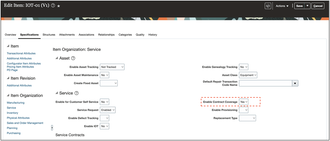Open Sales and Order Management link
This screenshot has height=141, width=330.
(x=25, y=123)
